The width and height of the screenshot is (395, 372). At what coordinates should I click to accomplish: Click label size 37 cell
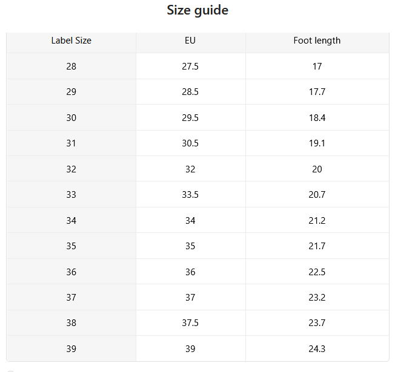point(71,298)
